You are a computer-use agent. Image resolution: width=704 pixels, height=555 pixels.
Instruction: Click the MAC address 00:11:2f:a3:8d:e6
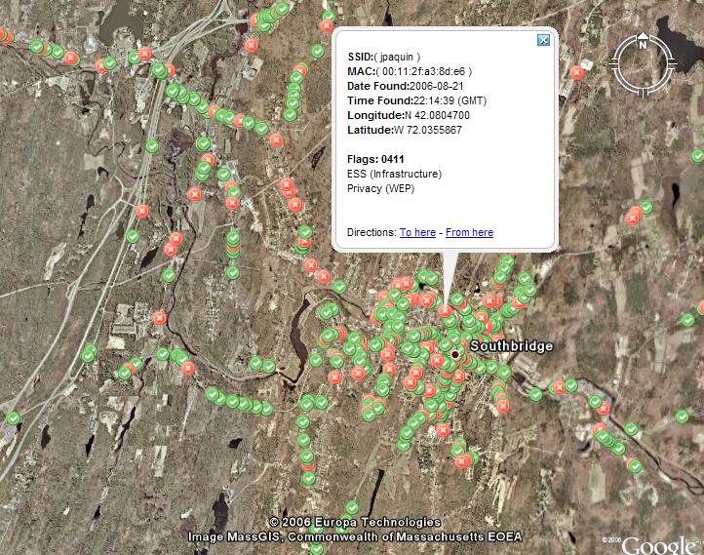[410, 71]
